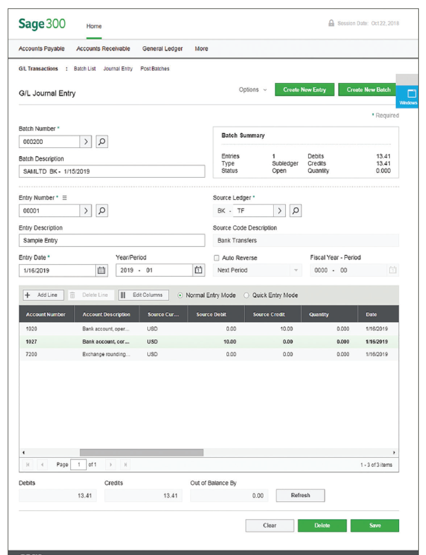Click the Create New Entry button
426x555 pixels.
304,90
